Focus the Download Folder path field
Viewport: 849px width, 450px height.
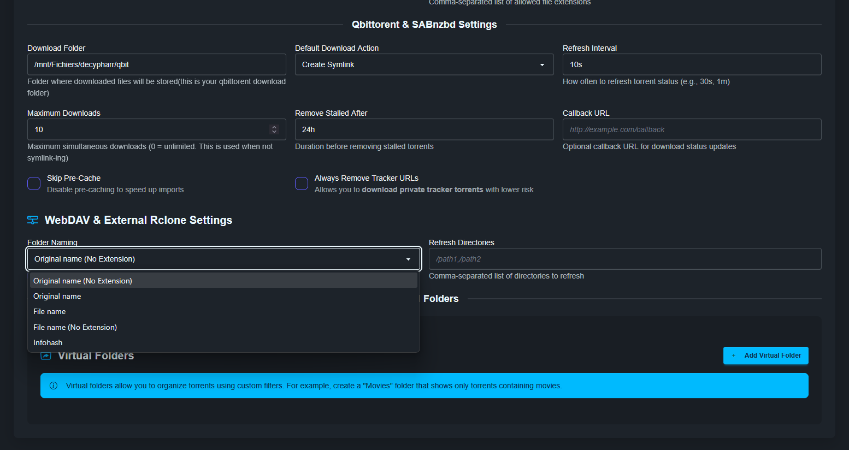156,64
